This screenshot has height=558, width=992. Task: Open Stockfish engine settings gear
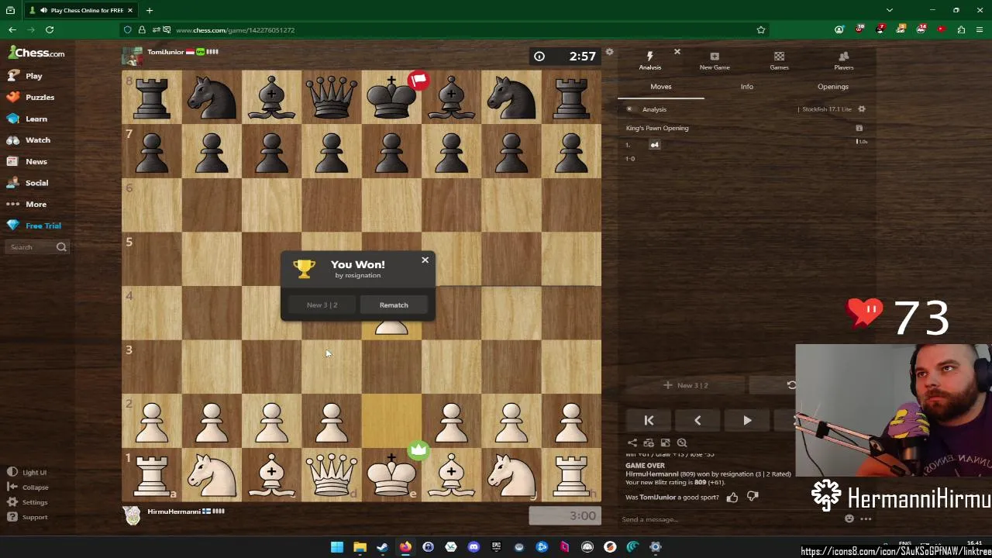(861, 109)
